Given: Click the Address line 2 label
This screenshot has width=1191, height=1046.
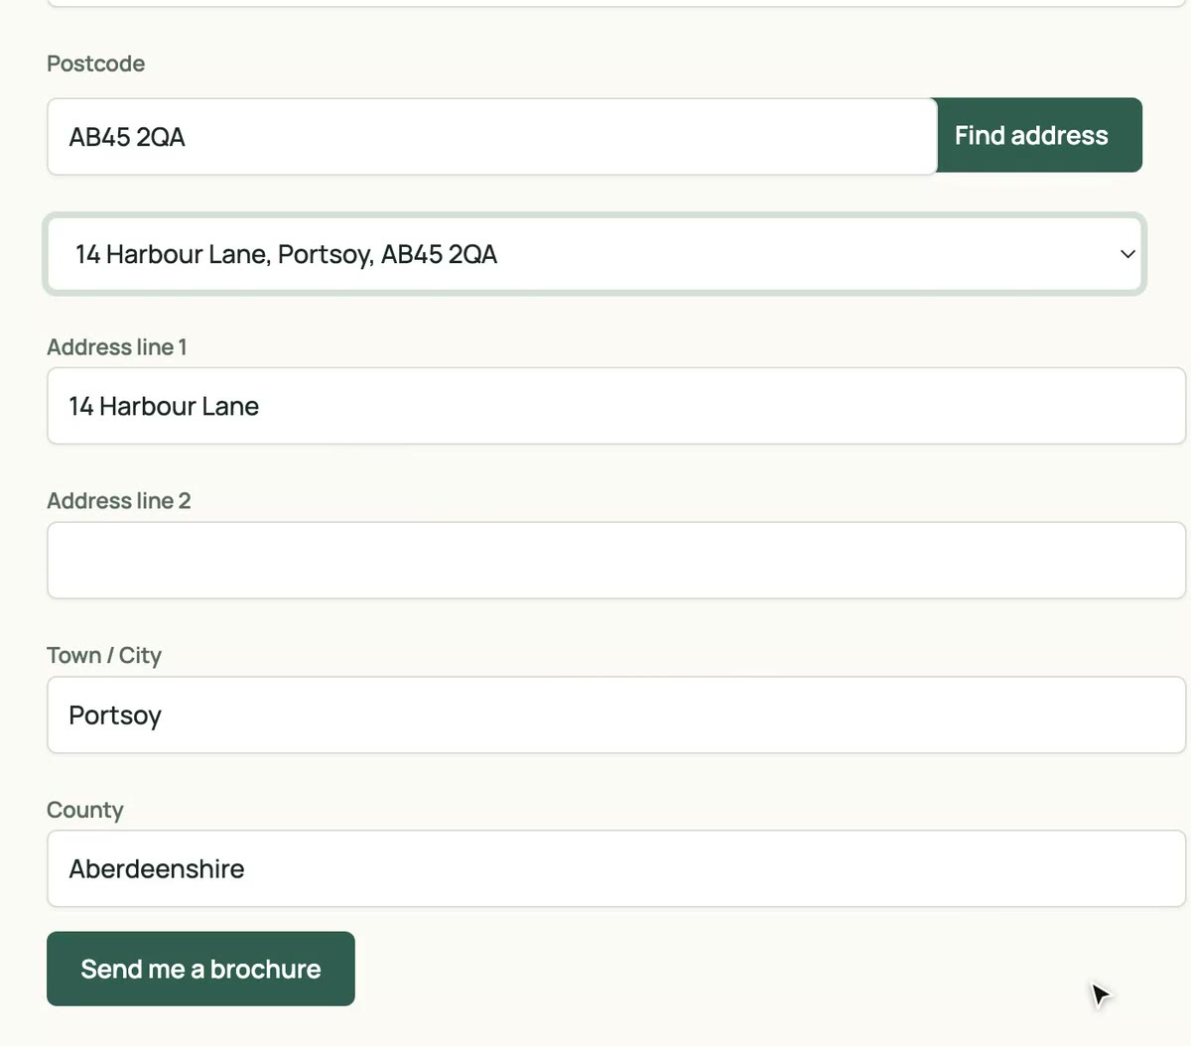Looking at the screenshot, I should point(119,501).
